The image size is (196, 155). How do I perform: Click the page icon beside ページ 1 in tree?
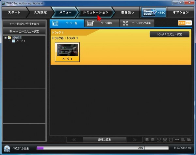pyautogui.click(x=13, y=41)
